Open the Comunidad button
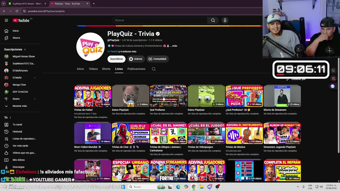Viewport: 340px width, 191px height. tap(158, 59)
